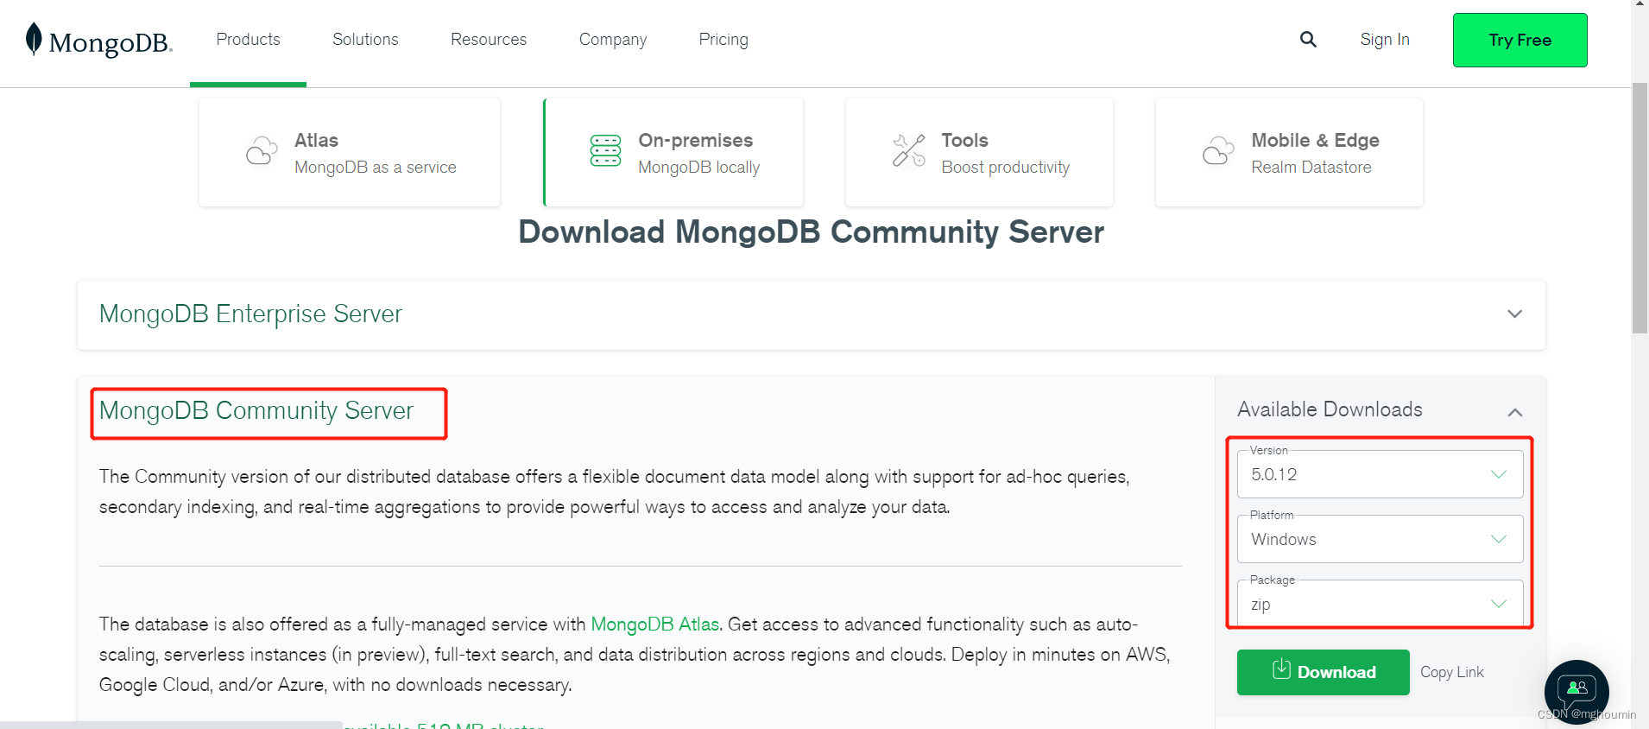Click the vertical page scrollbar thumb
This screenshot has width=1649, height=729.
[x=1640, y=207]
